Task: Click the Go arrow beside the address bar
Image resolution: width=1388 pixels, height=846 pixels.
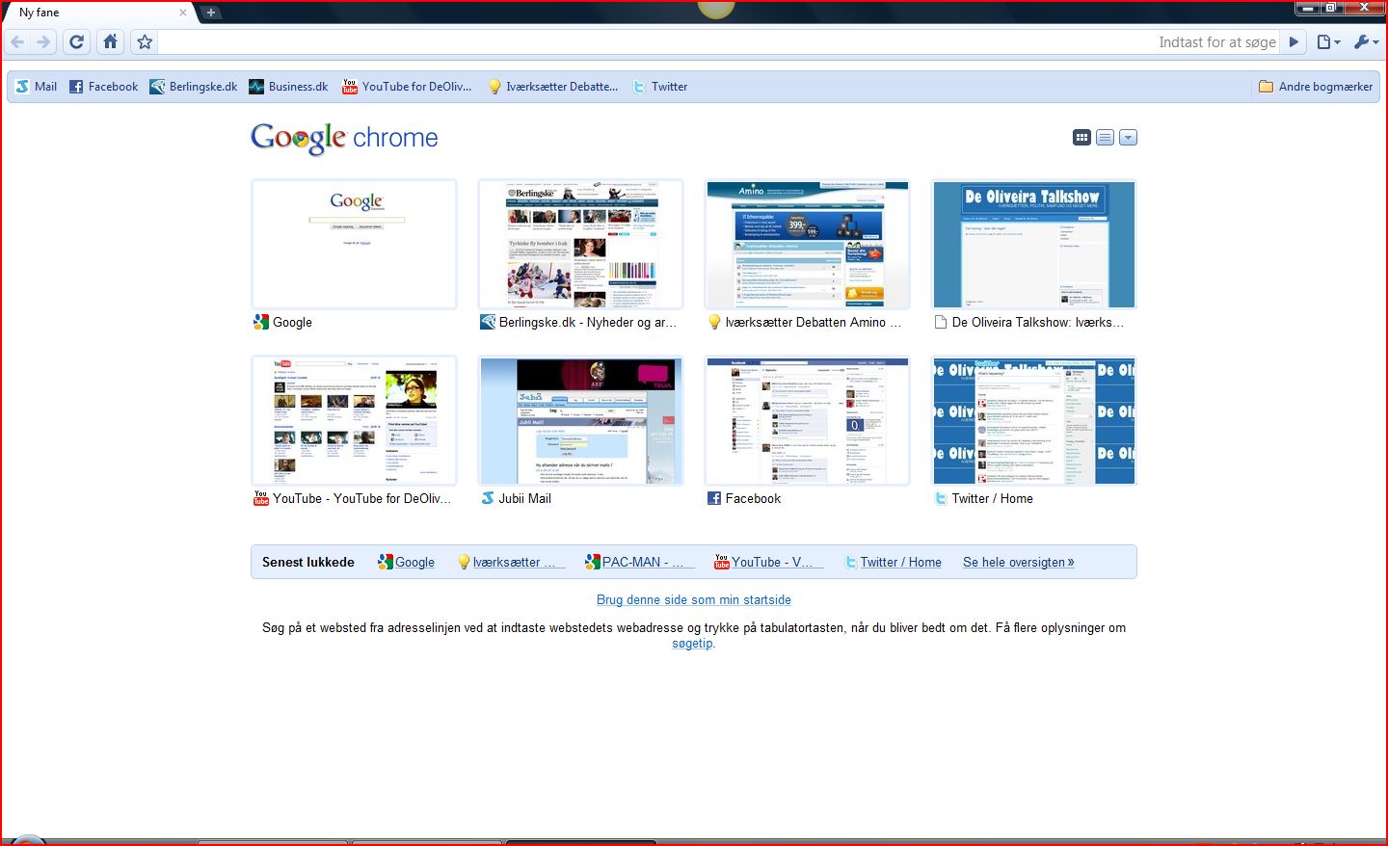Action: coord(1295,42)
